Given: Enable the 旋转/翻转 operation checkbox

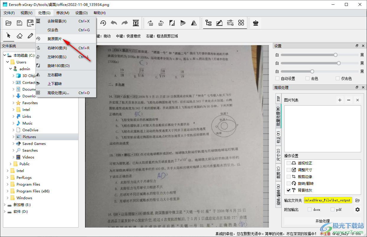Looking at the screenshot, I should pos(288,183).
